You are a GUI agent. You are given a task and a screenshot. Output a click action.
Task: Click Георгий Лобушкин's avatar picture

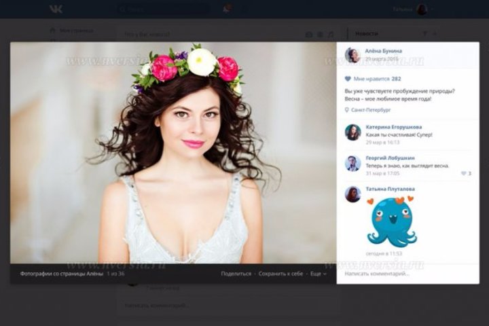click(352, 163)
